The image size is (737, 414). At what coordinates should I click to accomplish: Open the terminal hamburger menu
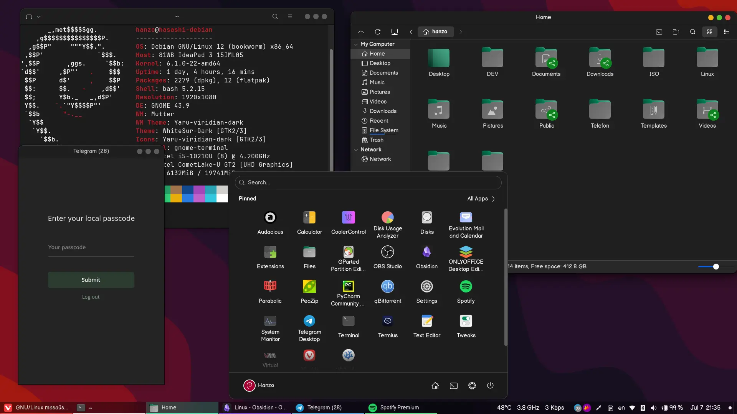click(x=290, y=16)
